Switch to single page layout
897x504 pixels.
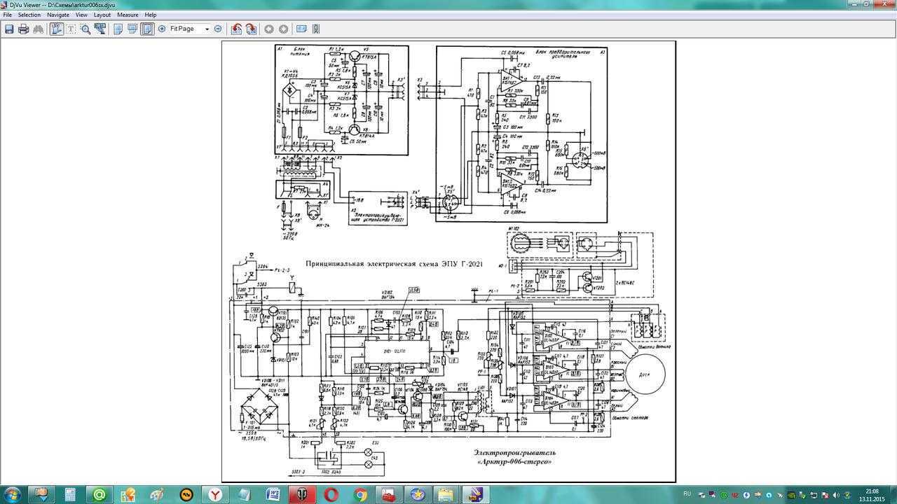click(118, 29)
